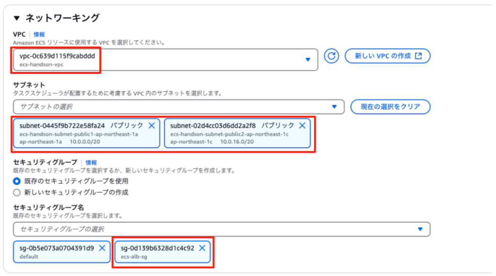The width and height of the screenshot is (496, 276).
Task: Click the refresh VPC list icon
Action: coord(331,56)
